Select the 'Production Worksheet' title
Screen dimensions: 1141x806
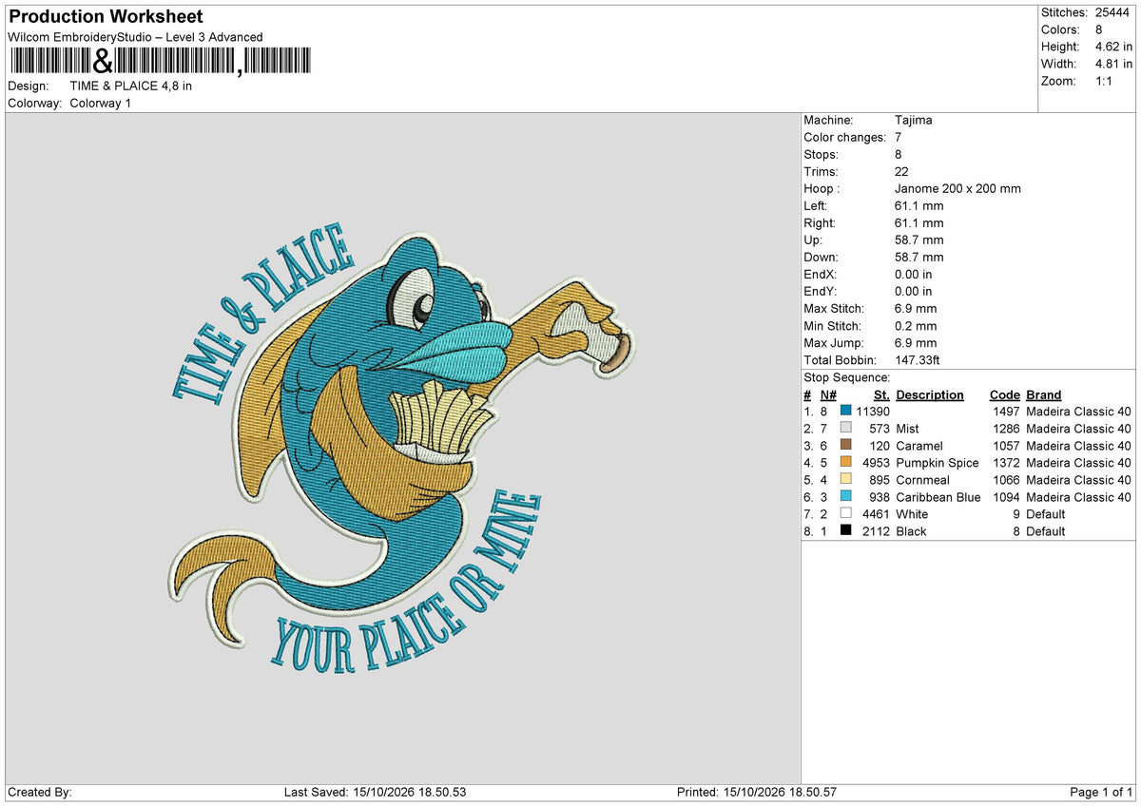click(106, 17)
